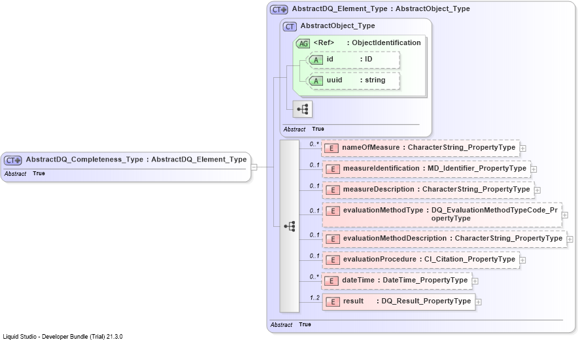
Task: Click the E icon of evaluationProcedure
Action: [333, 260]
